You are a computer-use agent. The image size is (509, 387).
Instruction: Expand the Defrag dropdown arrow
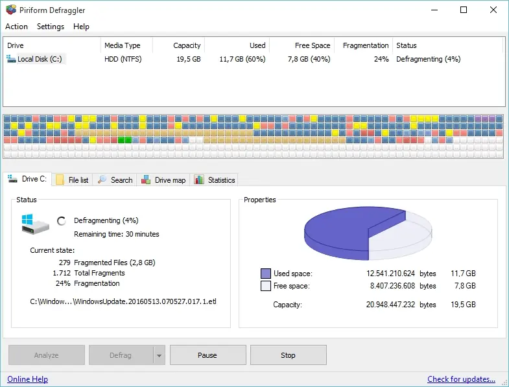[x=159, y=355]
